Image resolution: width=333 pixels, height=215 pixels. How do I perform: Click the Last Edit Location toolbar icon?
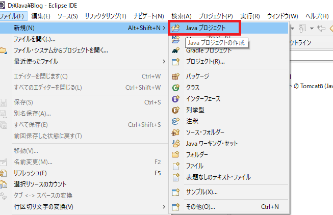321,28
